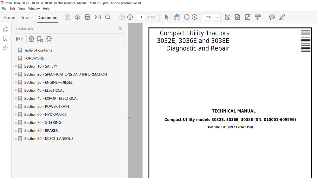Image resolution: width=317 pixels, height=178 pixels.
Task: Expand Section 30 - ENGINE—DIESEL node
Action: pyautogui.click(x=16, y=83)
